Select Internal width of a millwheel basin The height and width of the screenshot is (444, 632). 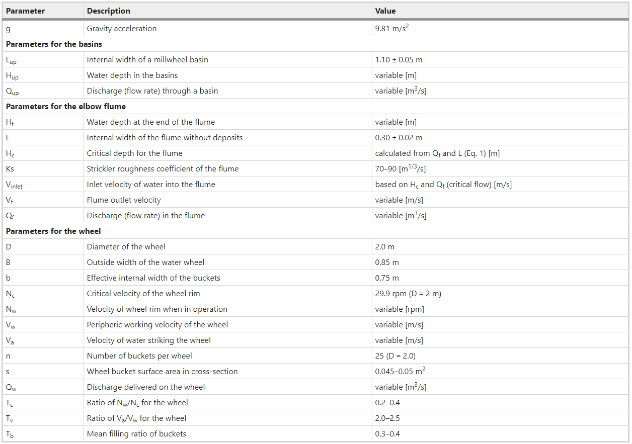(147, 60)
